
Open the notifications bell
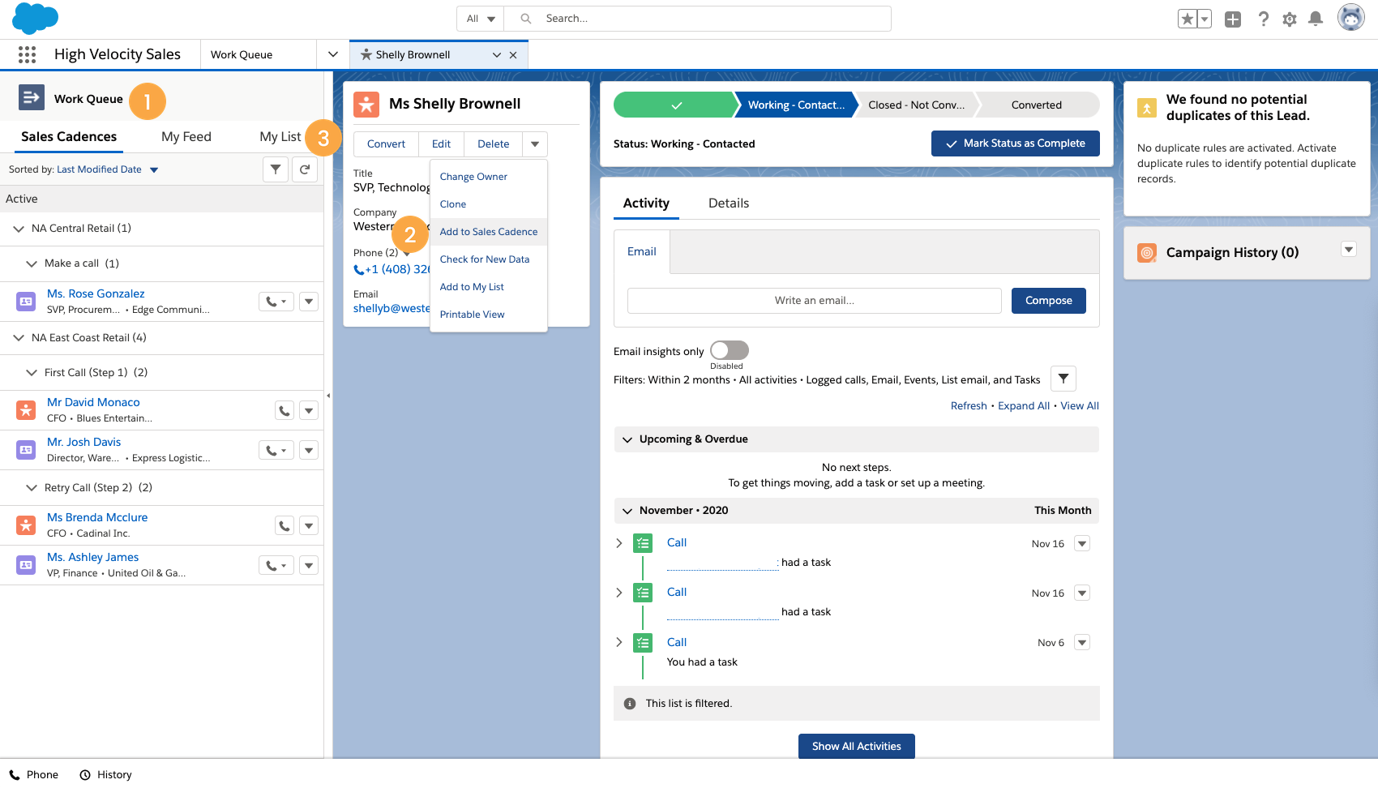[1316, 19]
